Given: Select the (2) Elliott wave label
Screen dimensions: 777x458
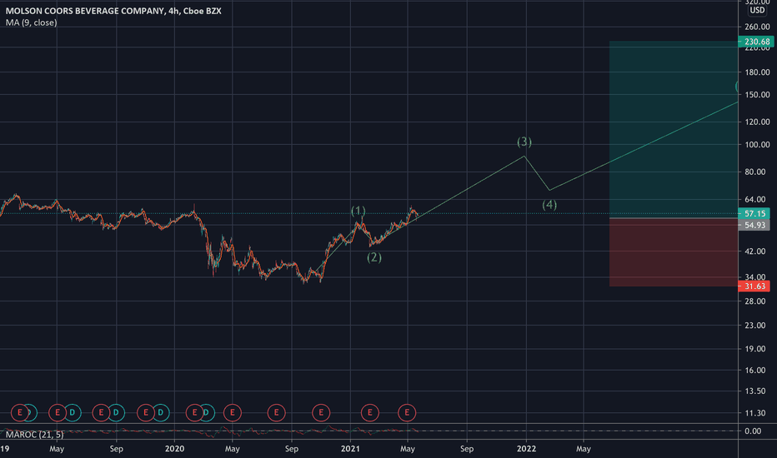Looking at the screenshot, I should tap(374, 257).
